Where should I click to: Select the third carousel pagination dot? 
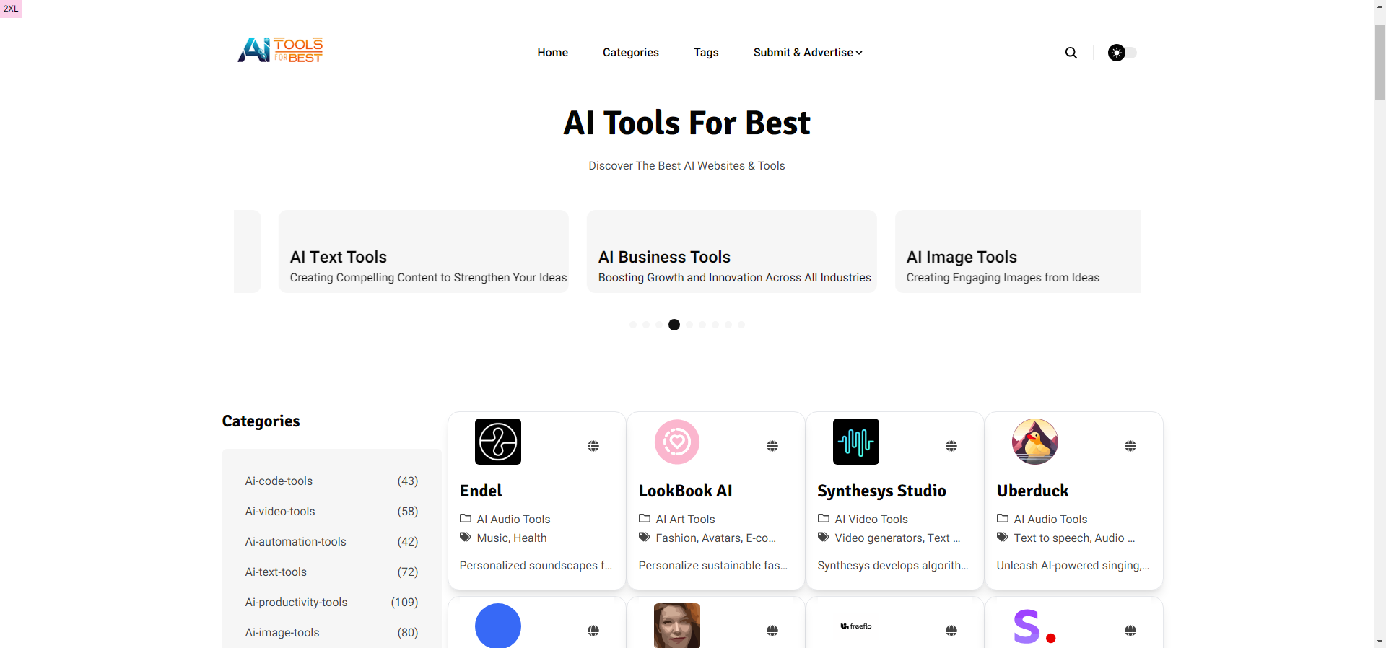tap(659, 325)
